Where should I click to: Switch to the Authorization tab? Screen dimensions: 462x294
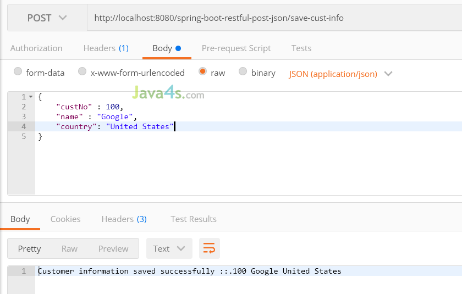click(36, 48)
